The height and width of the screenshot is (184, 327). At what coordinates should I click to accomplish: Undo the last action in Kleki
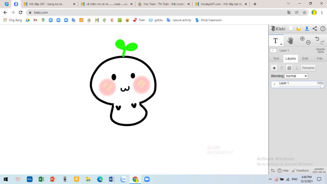coord(317,39)
